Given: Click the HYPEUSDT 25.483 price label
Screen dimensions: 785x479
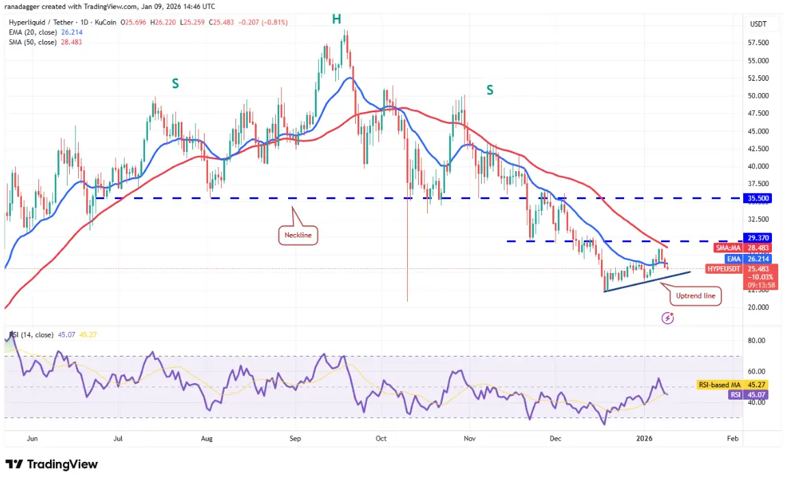Looking at the screenshot, I should pyautogui.click(x=741, y=269).
